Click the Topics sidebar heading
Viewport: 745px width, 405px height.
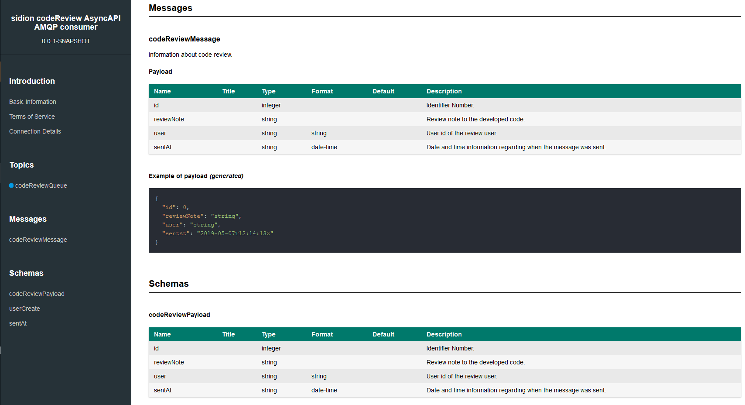click(x=21, y=165)
